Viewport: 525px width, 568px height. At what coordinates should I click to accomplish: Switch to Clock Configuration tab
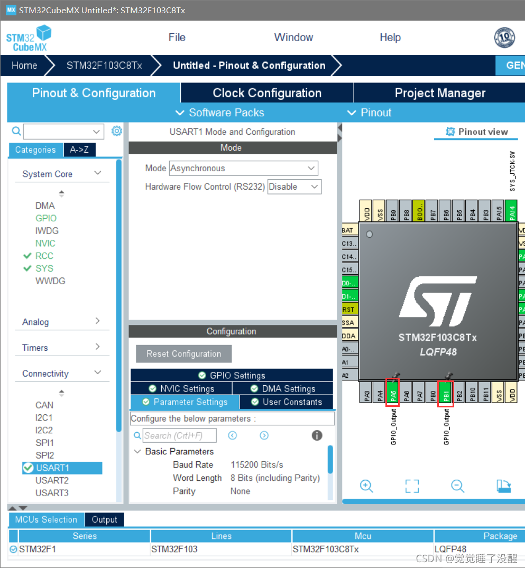(x=267, y=93)
